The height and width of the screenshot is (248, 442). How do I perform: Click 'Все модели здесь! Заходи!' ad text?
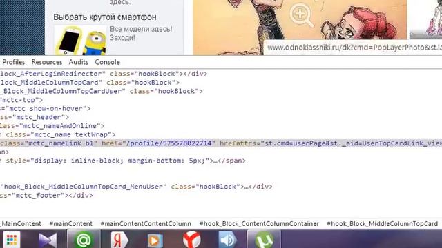(141, 33)
